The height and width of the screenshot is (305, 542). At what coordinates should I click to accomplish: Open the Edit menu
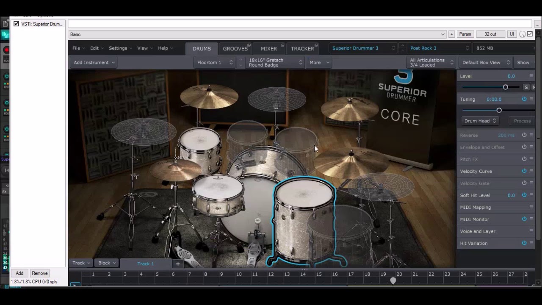[97, 48]
